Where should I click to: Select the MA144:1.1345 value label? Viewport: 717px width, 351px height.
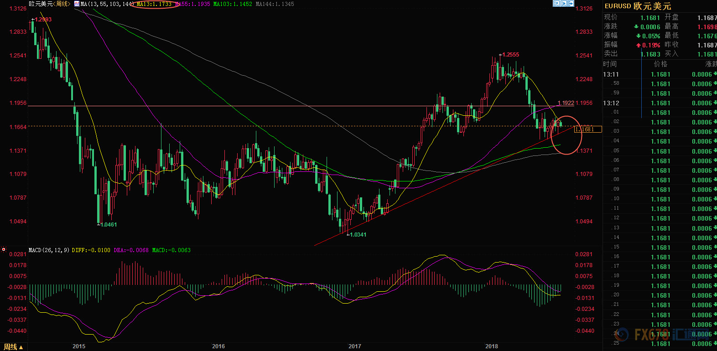pyautogui.click(x=275, y=4)
